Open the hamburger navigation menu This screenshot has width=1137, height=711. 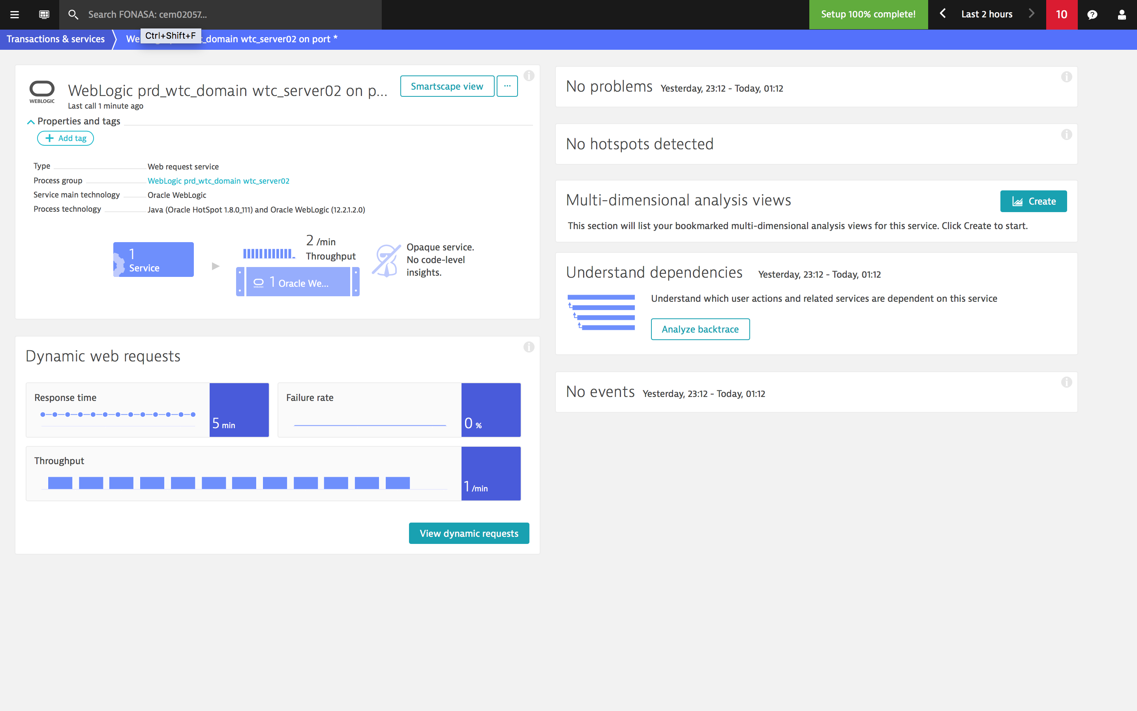coord(15,15)
